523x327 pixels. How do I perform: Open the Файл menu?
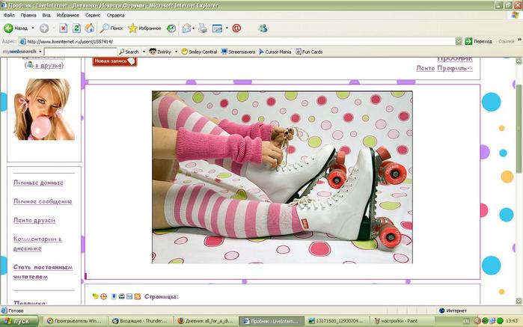click(9, 16)
